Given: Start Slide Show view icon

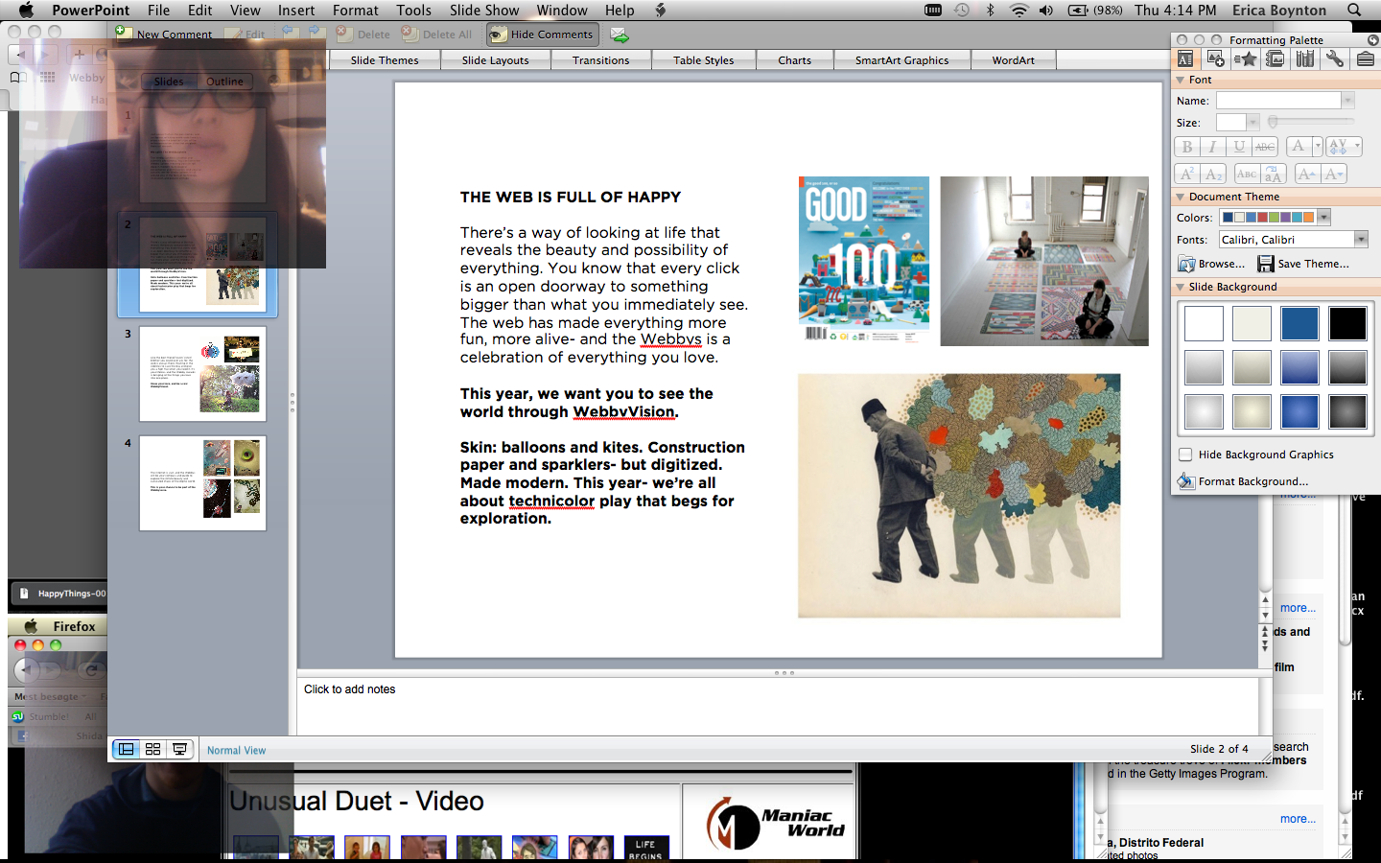Looking at the screenshot, I should pos(179,749).
